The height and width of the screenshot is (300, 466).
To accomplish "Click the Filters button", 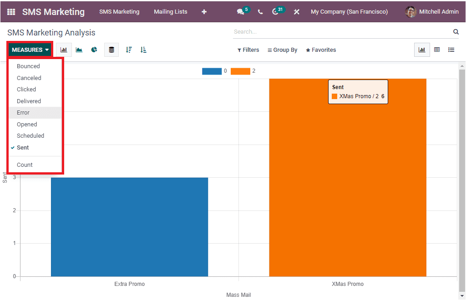I will [x=248, y=50].
